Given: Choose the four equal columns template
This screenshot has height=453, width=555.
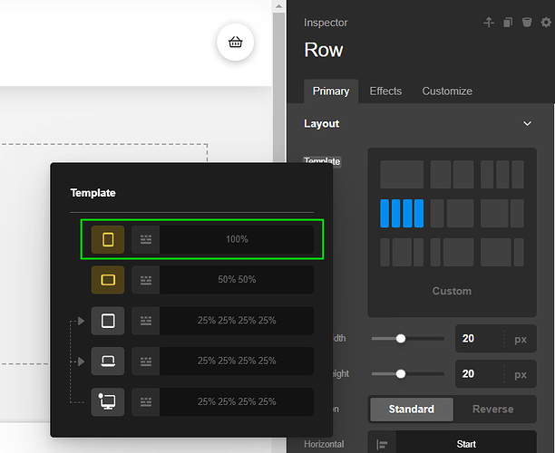Looking at the screenshot, I should click(402, 214).
